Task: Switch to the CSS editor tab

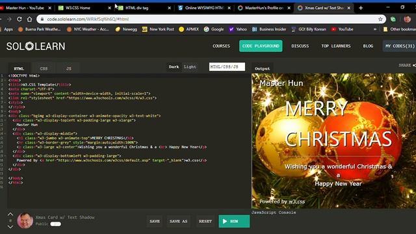Action: click(x=44, y=68)
